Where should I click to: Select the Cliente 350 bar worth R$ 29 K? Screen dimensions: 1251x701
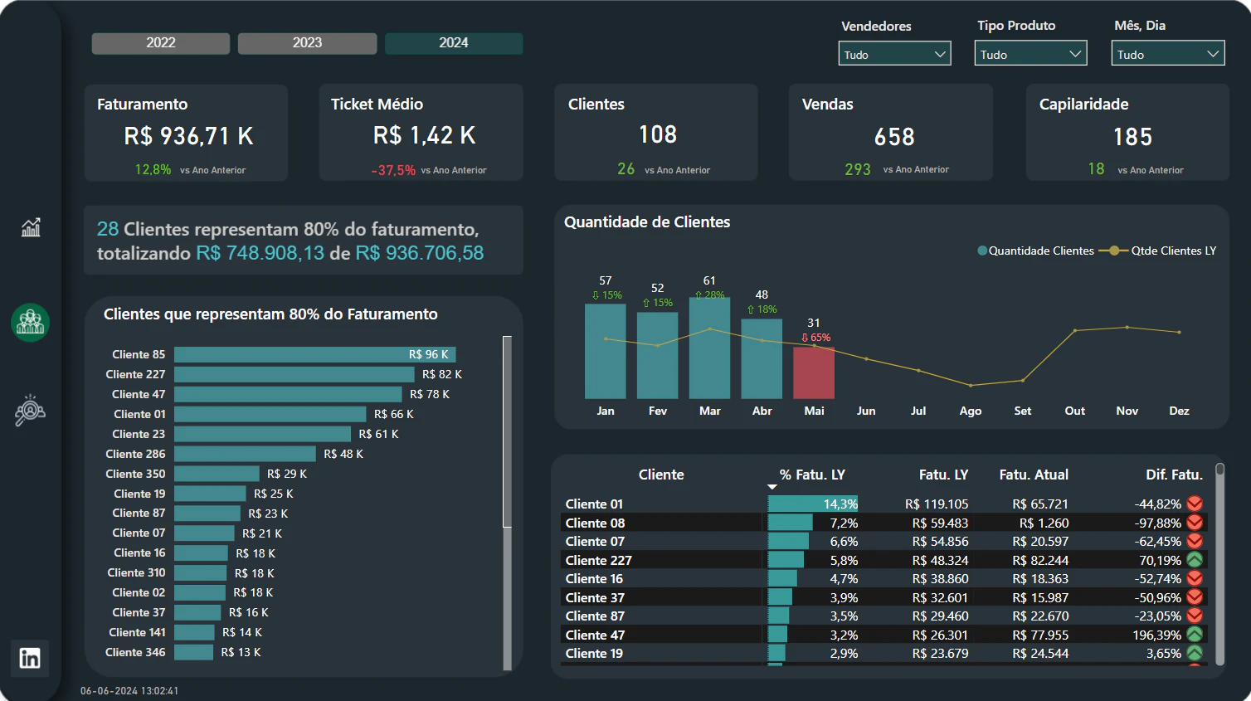coord(217,474)
